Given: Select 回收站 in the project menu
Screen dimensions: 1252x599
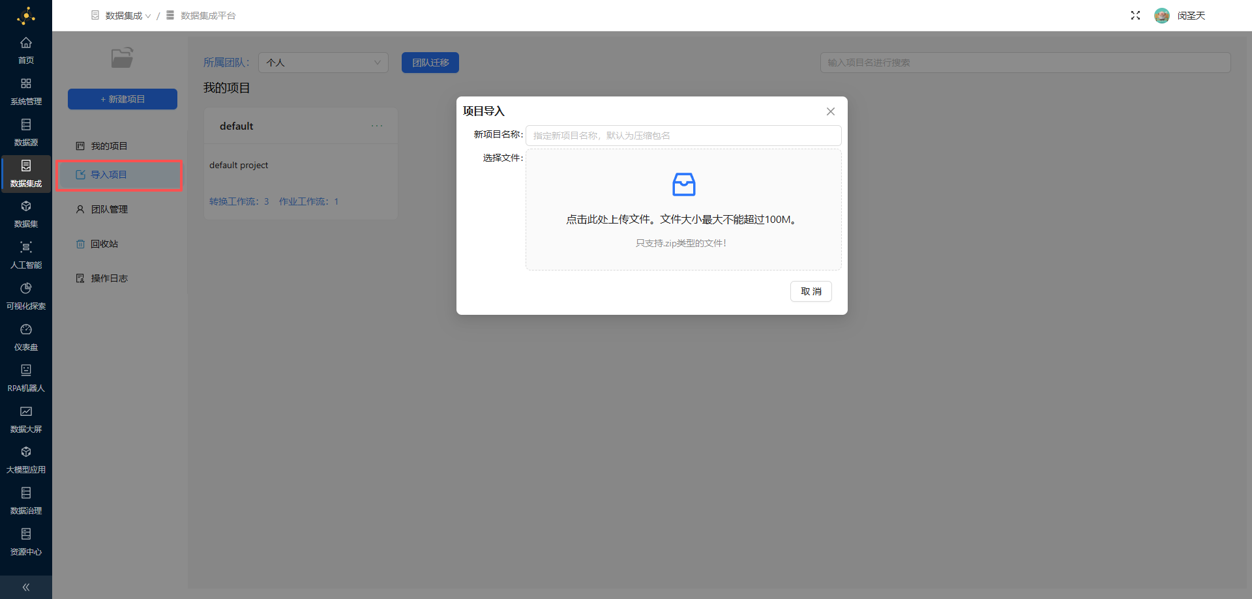Looking at the screenshot, I should coord(104,244).
